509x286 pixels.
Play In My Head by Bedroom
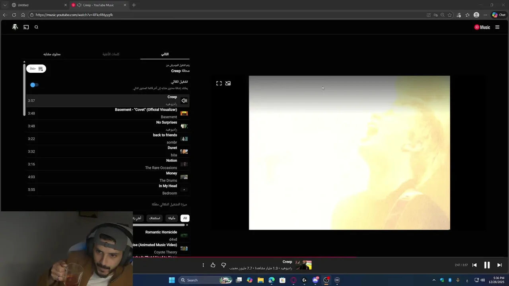tap(107, 189)
